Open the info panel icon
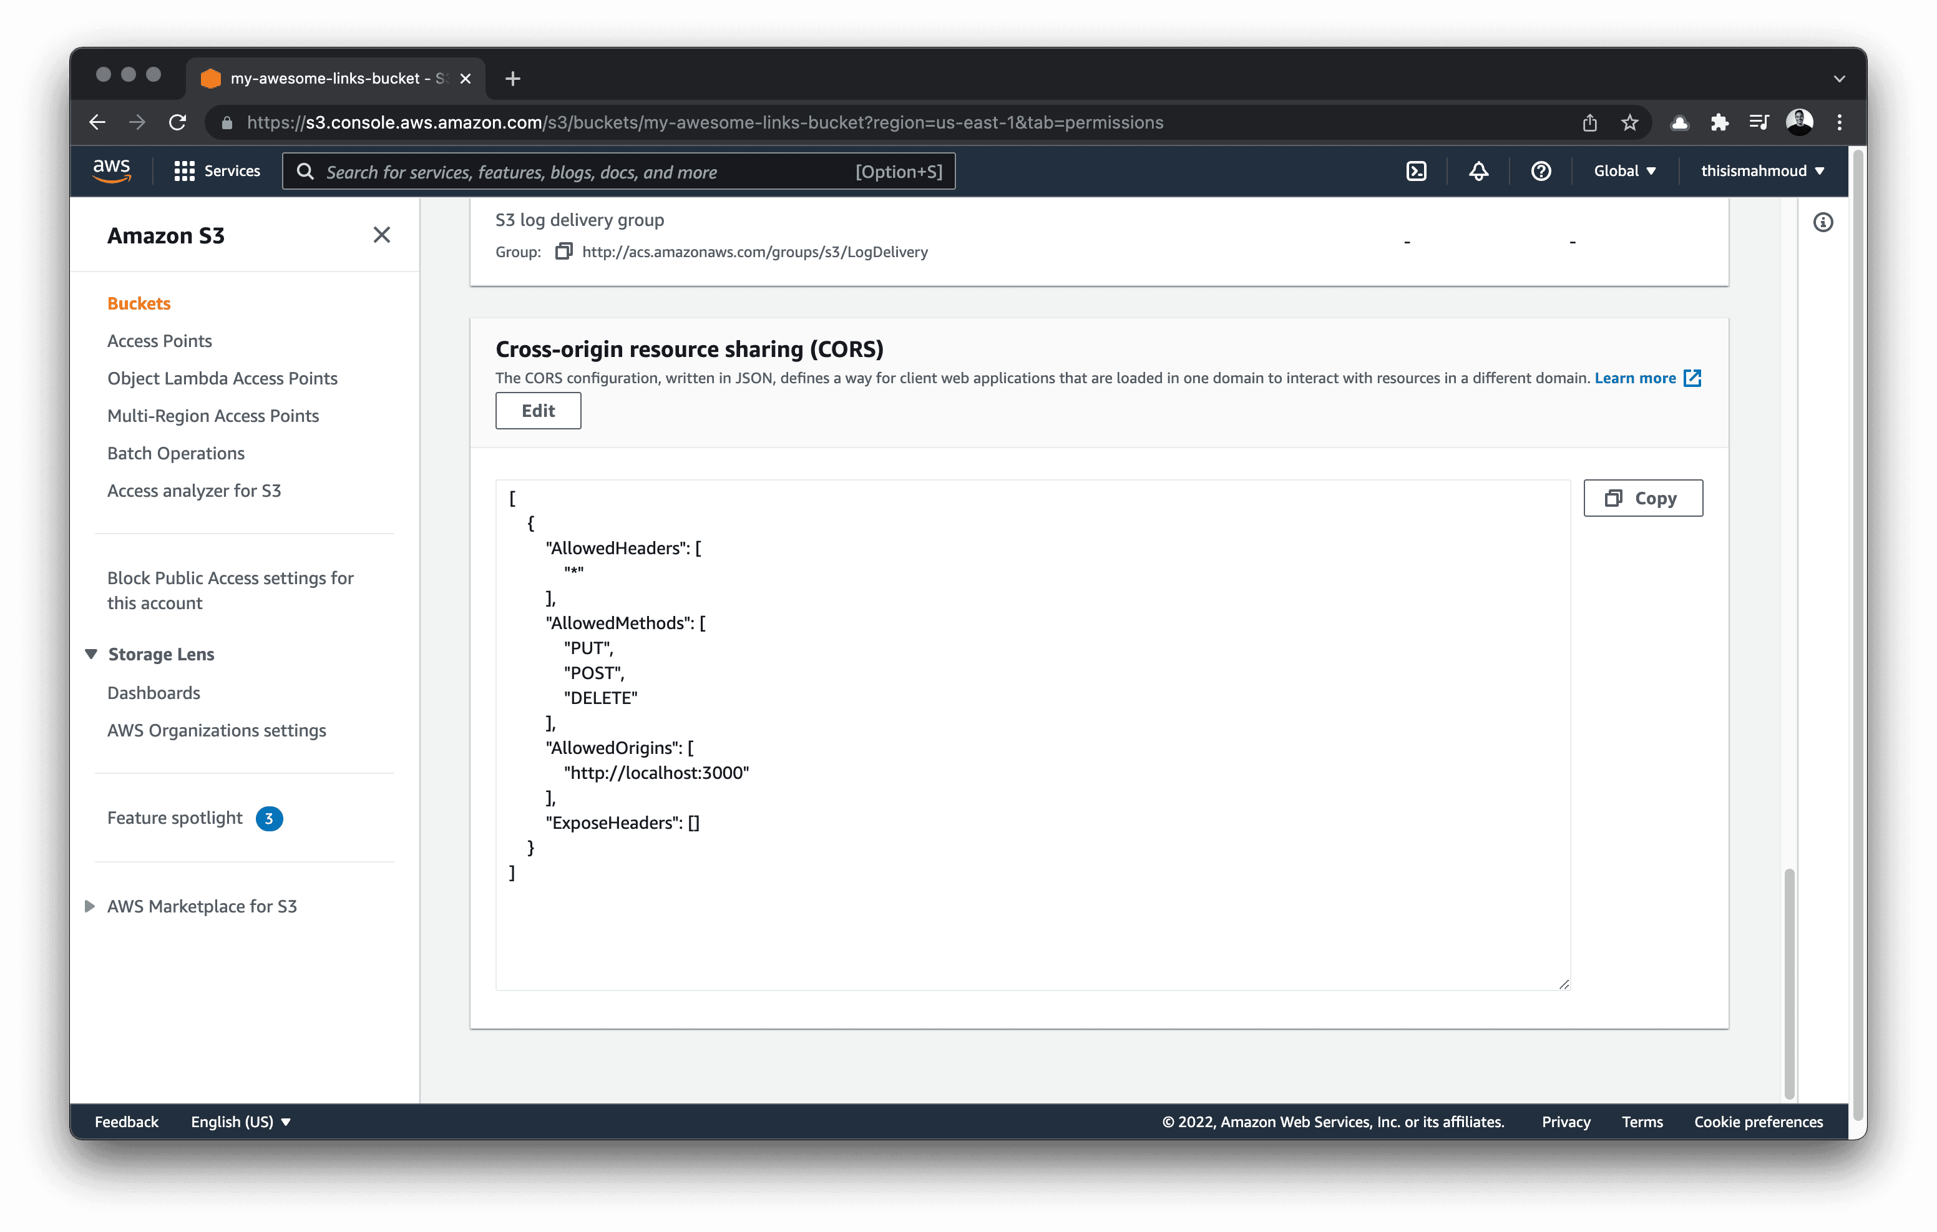Screen dimensions: 1937x1232 click(x=1823, y=222)
